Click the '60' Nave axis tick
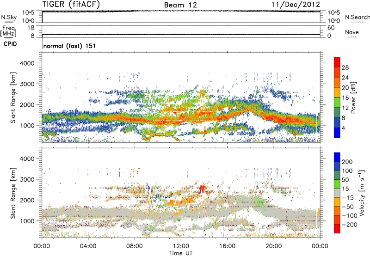 point(331,28)
